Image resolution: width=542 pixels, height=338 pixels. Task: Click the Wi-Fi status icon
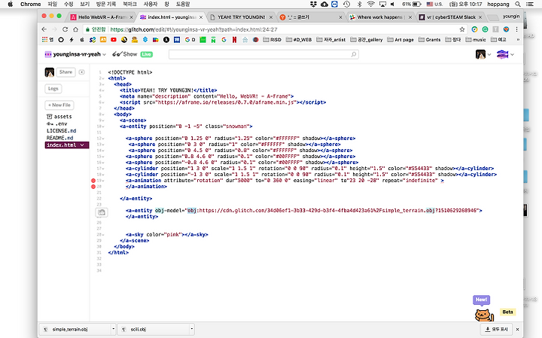(371, 5)
